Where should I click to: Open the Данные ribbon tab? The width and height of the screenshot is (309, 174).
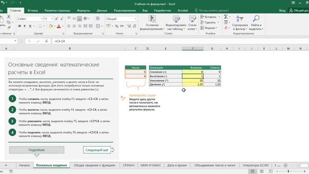[102, 11]
